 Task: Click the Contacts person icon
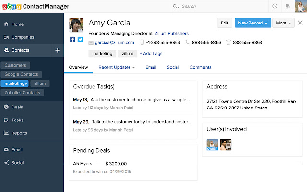tap(6, 50)
